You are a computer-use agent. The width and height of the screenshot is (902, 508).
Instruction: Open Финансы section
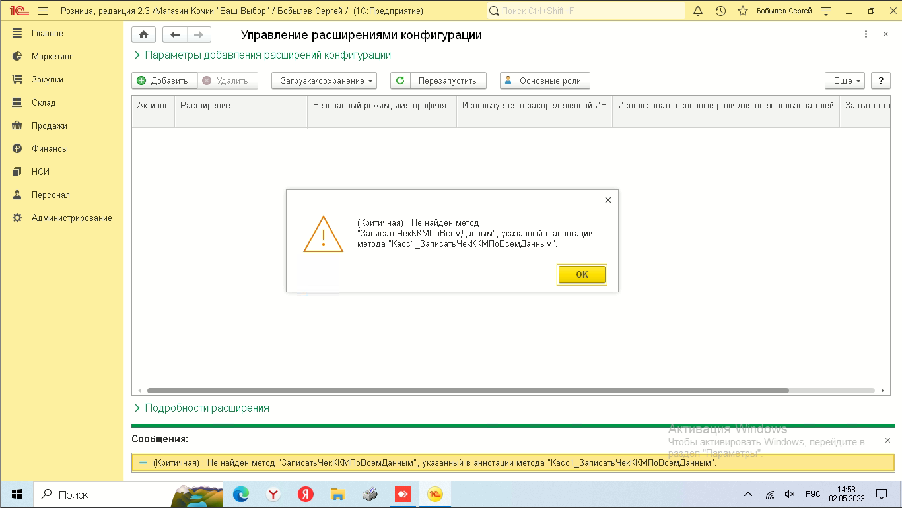coord(50,149)
